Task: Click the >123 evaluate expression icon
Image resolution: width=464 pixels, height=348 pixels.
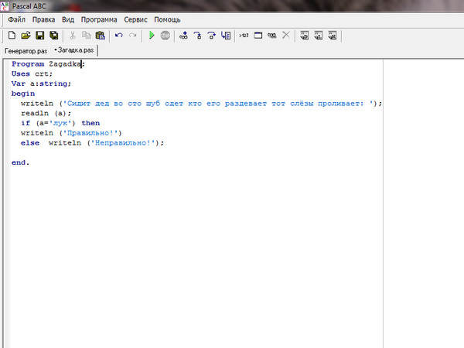Action: point(244,36)
